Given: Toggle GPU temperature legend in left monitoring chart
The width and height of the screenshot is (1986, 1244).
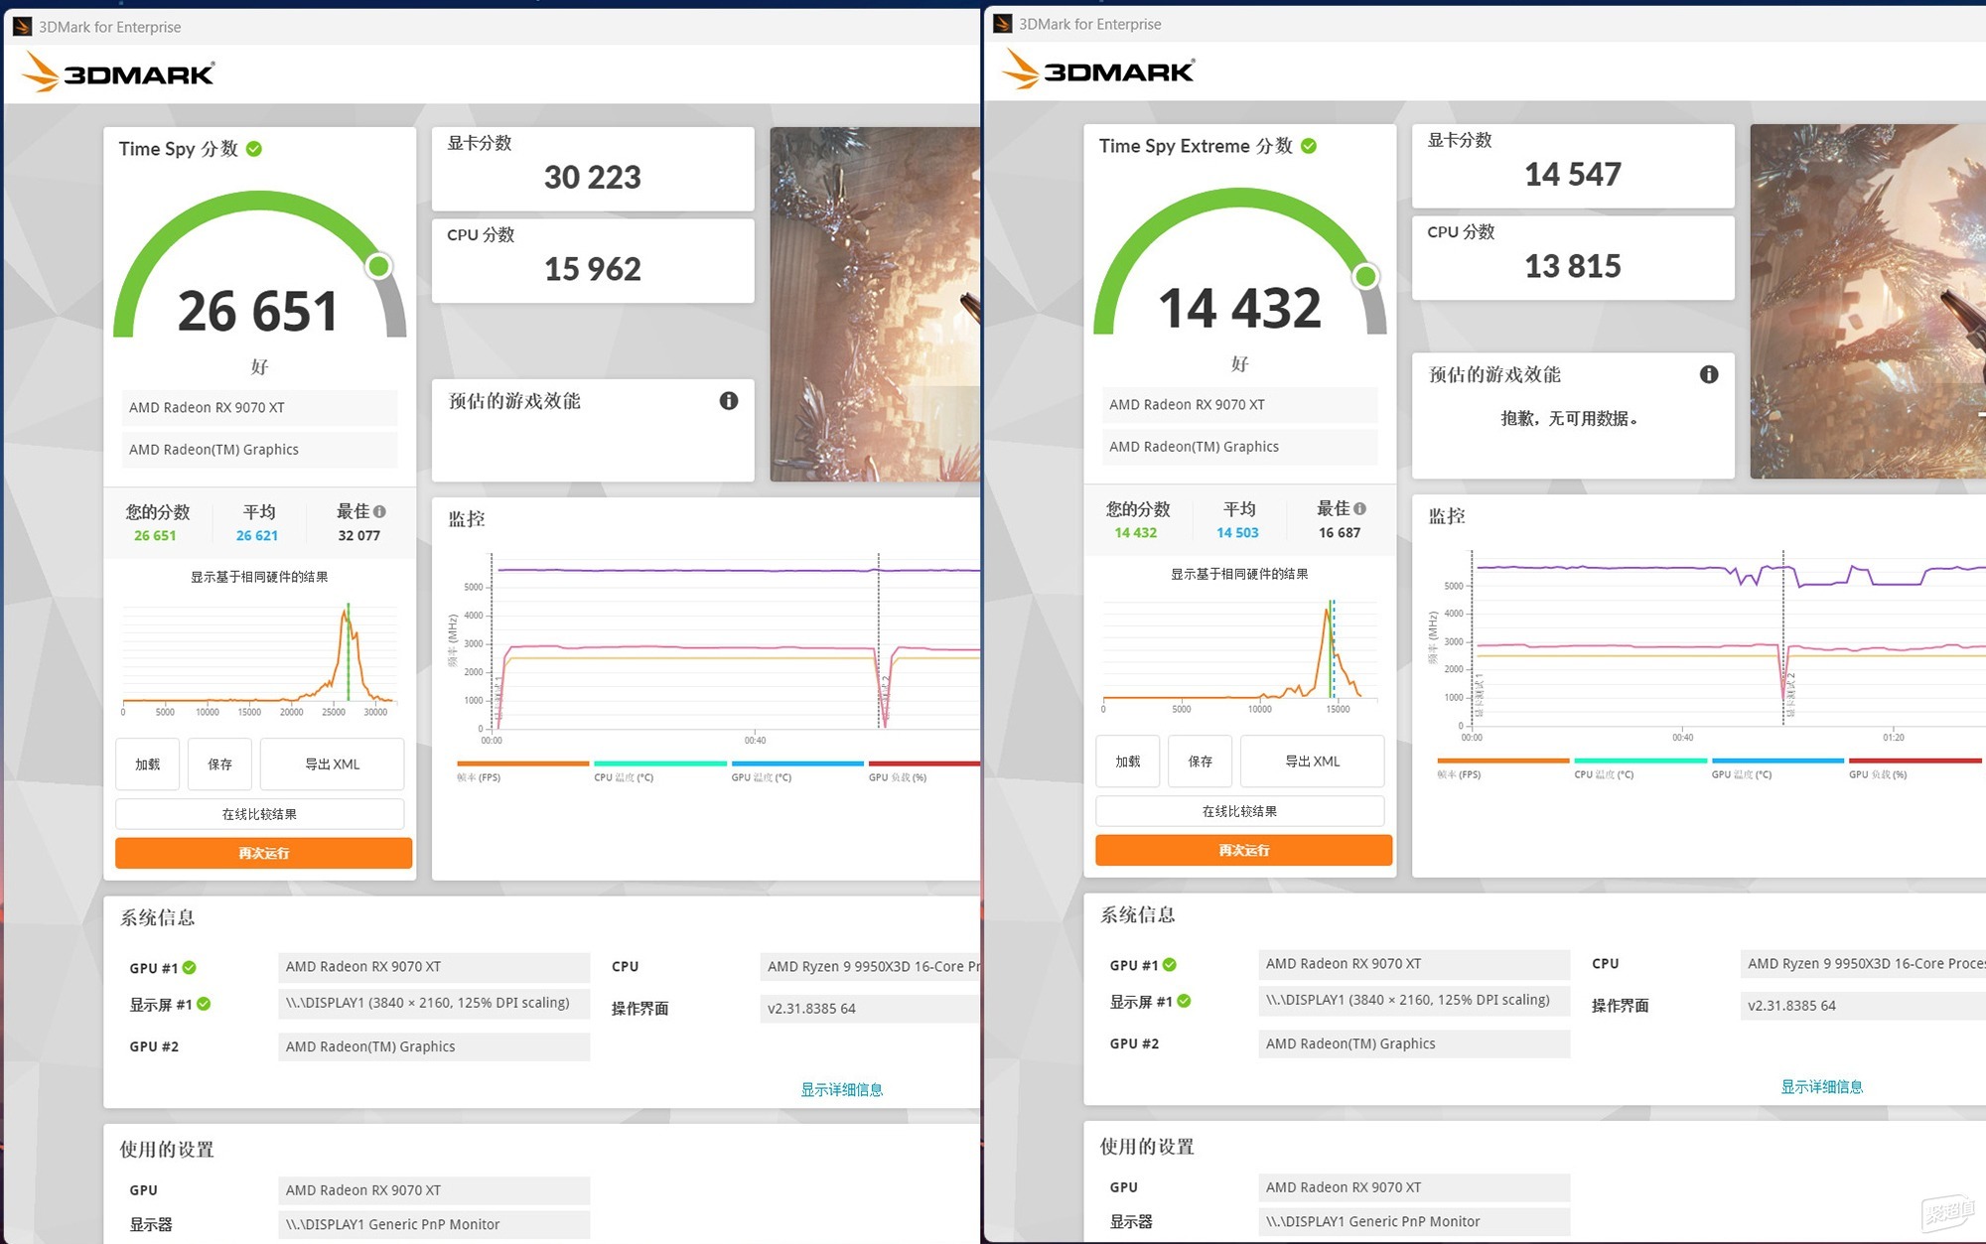Looking at the screenshot, I should click(797, 771).
